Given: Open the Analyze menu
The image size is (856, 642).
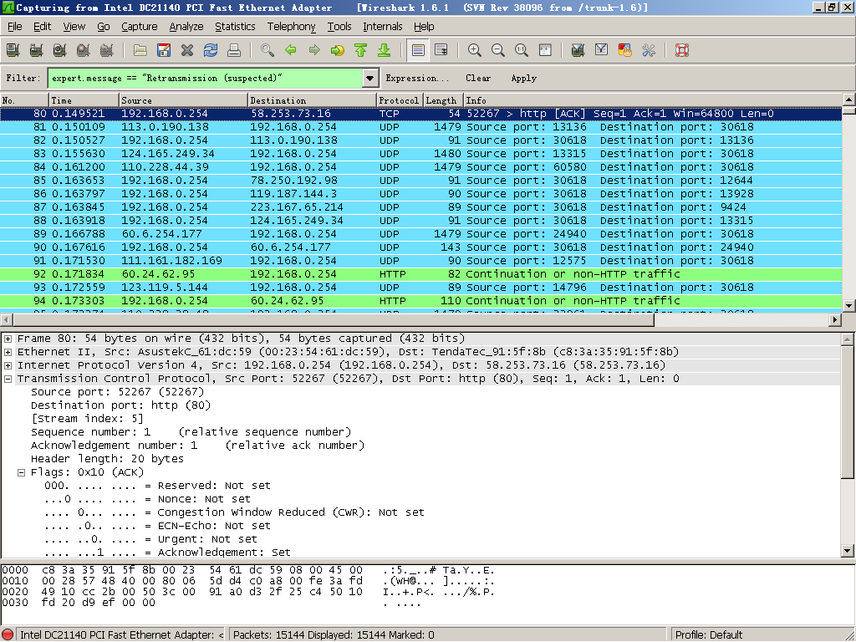Looking at the screenshot, I should (x=186, y=26).
